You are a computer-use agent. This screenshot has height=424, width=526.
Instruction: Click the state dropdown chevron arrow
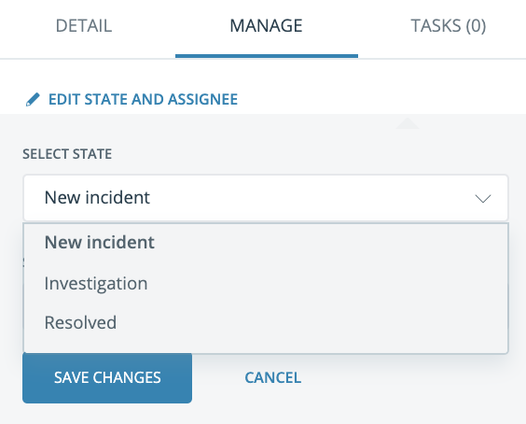point(483,198)
